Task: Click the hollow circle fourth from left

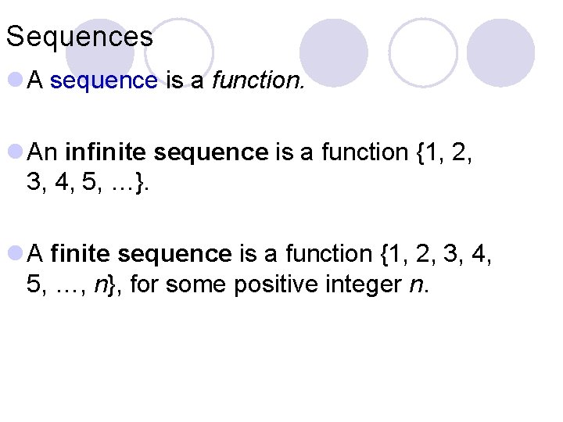Action: (x=423, y=52)
